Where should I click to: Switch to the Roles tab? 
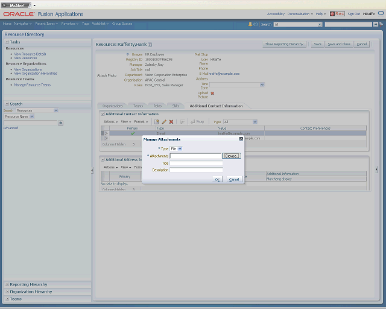point(157,106)
